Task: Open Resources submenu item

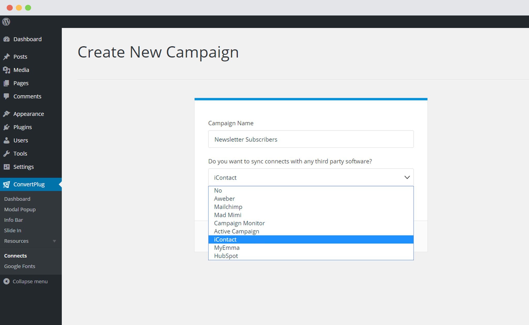Action: [16, 241]
